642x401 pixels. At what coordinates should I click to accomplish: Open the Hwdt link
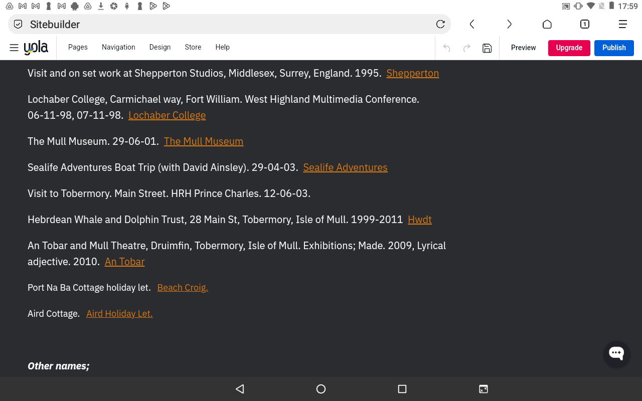click(420, 220)
